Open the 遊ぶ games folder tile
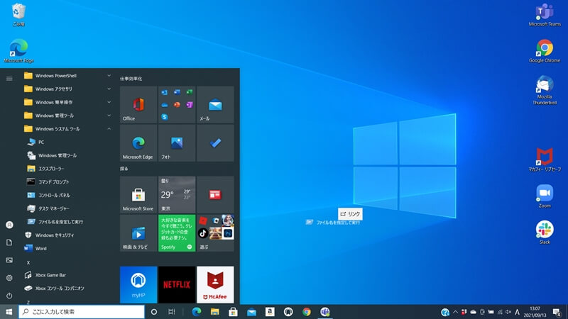 (215, 233)
